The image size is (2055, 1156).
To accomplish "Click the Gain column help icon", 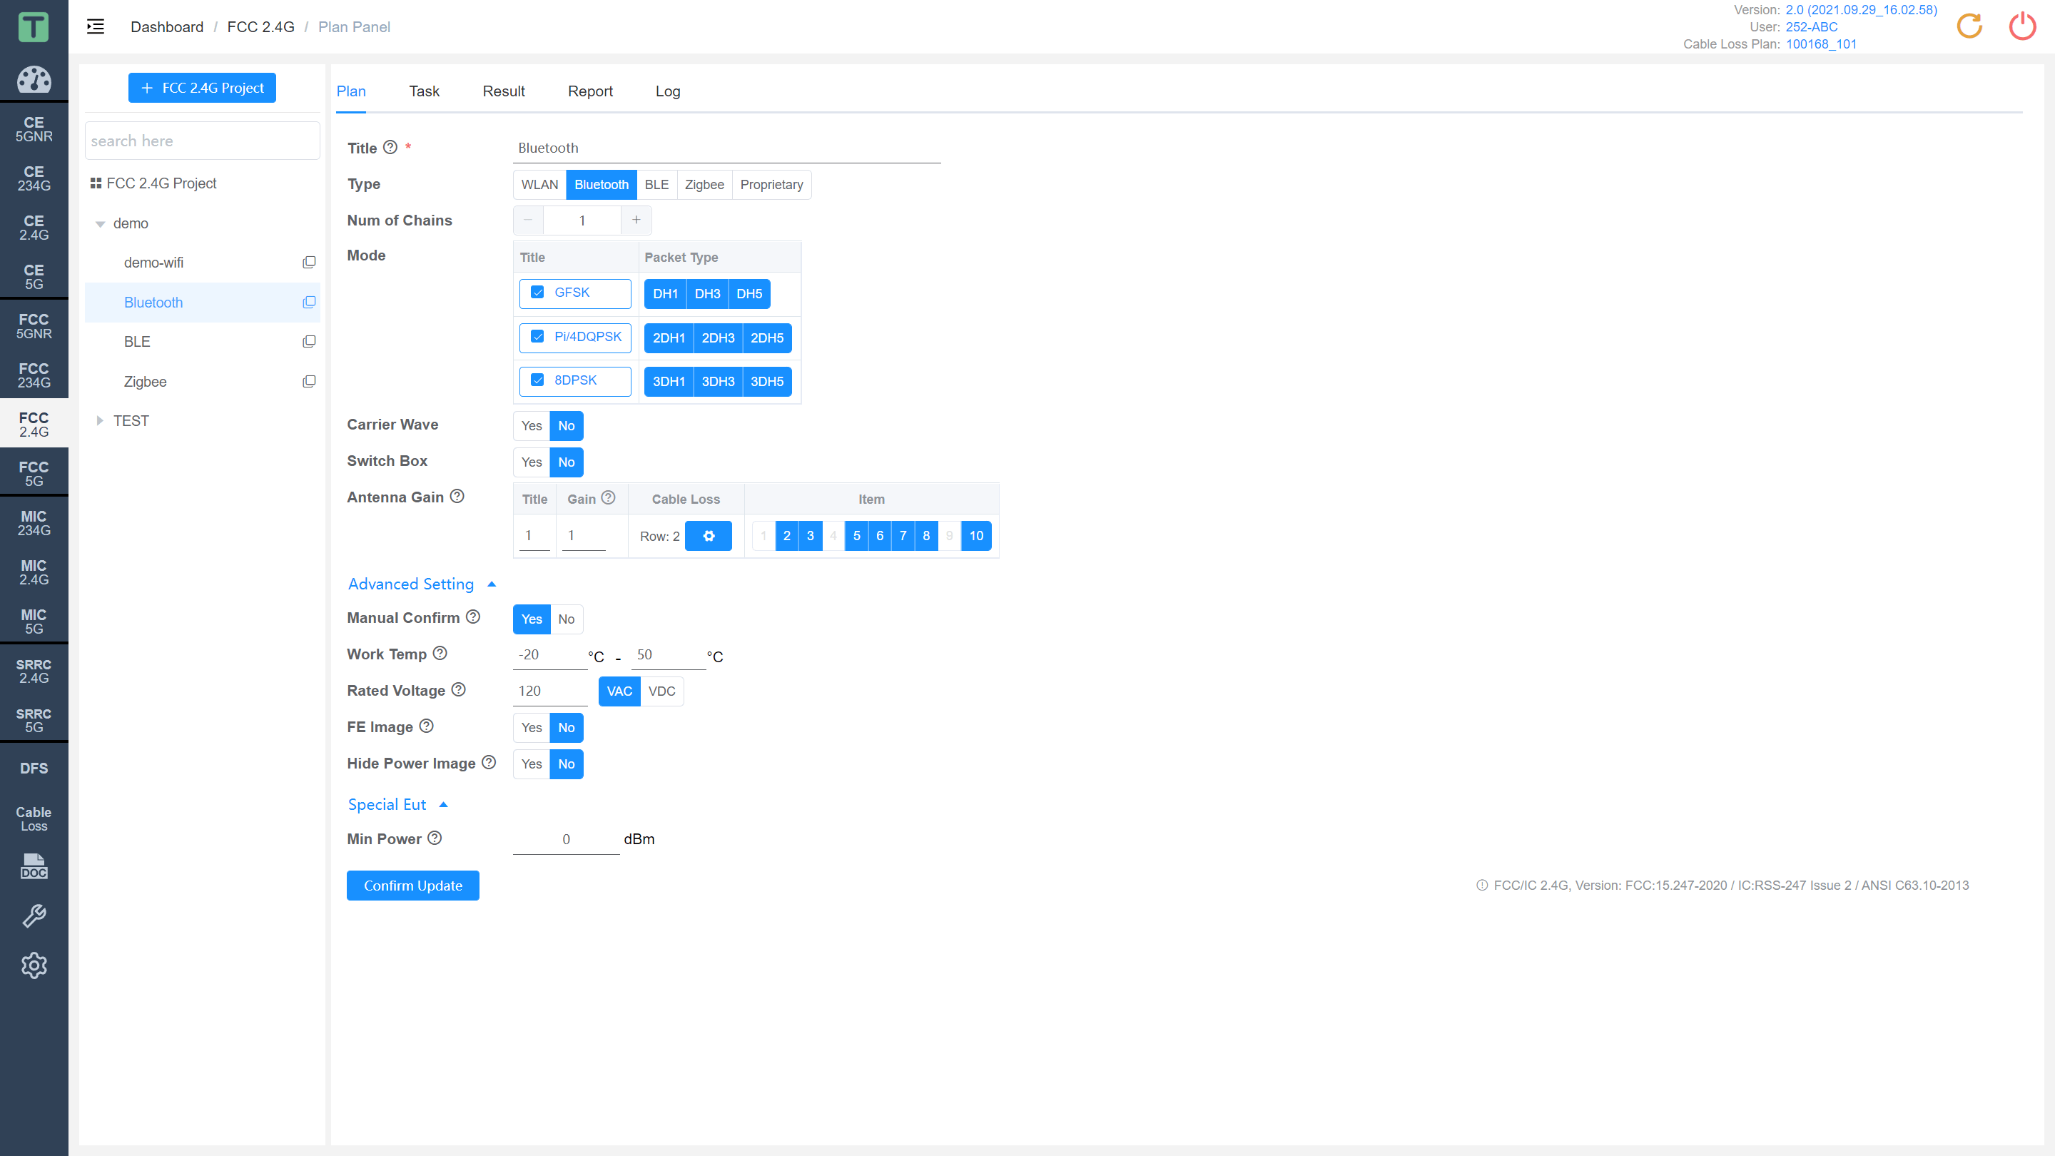I will tap(608, 498).
